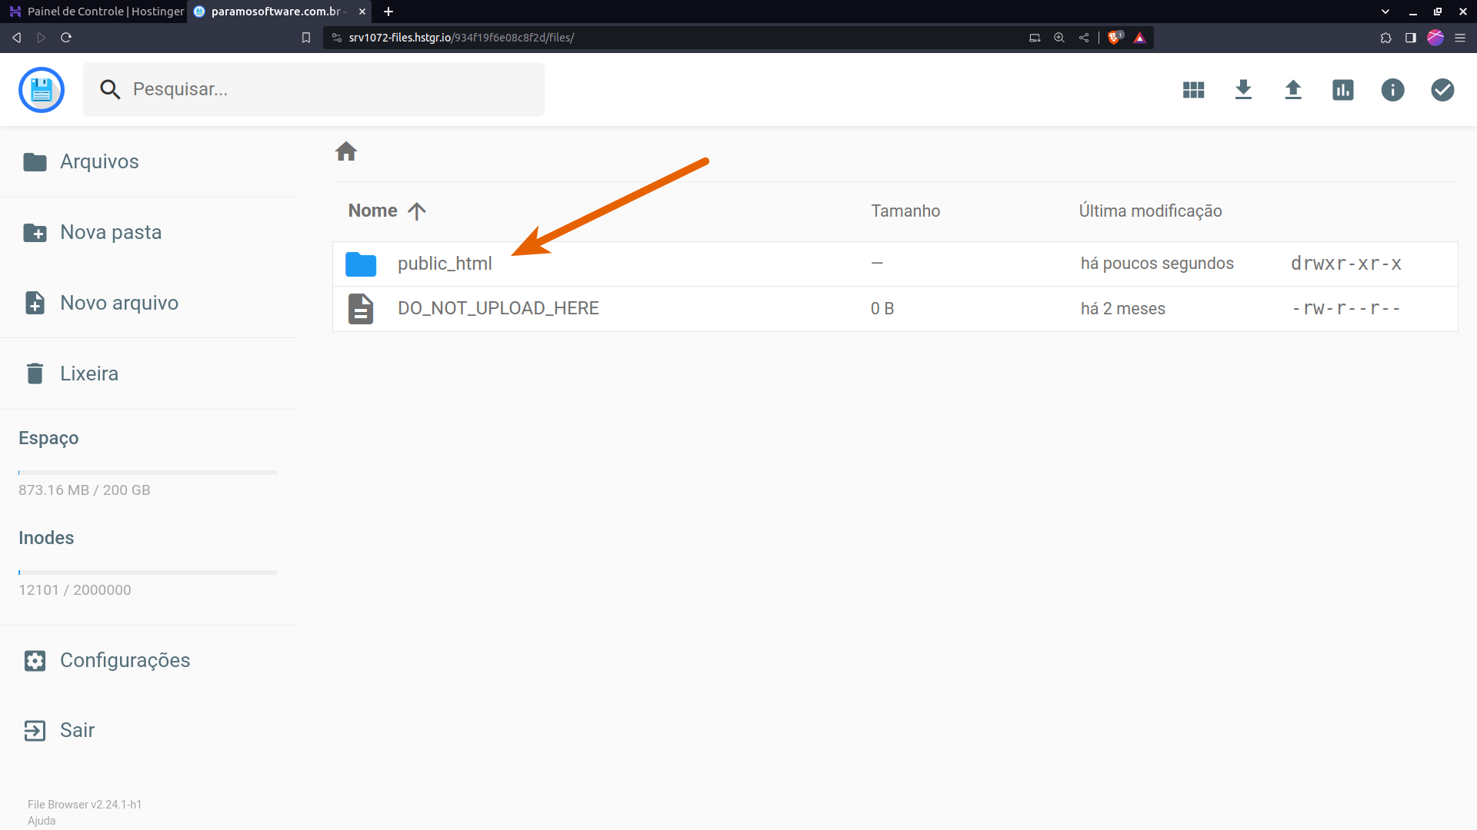Click the browser address bar URL
The image size is (1477, 830).
pyautogui.click(x=462, y=38)
